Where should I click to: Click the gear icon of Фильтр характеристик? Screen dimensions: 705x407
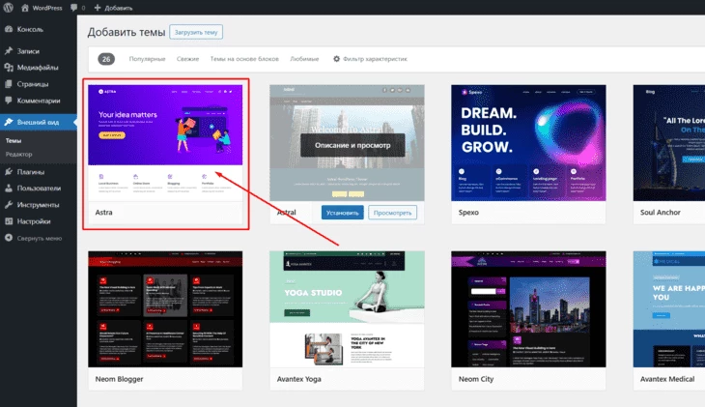[x=336, y=59]
